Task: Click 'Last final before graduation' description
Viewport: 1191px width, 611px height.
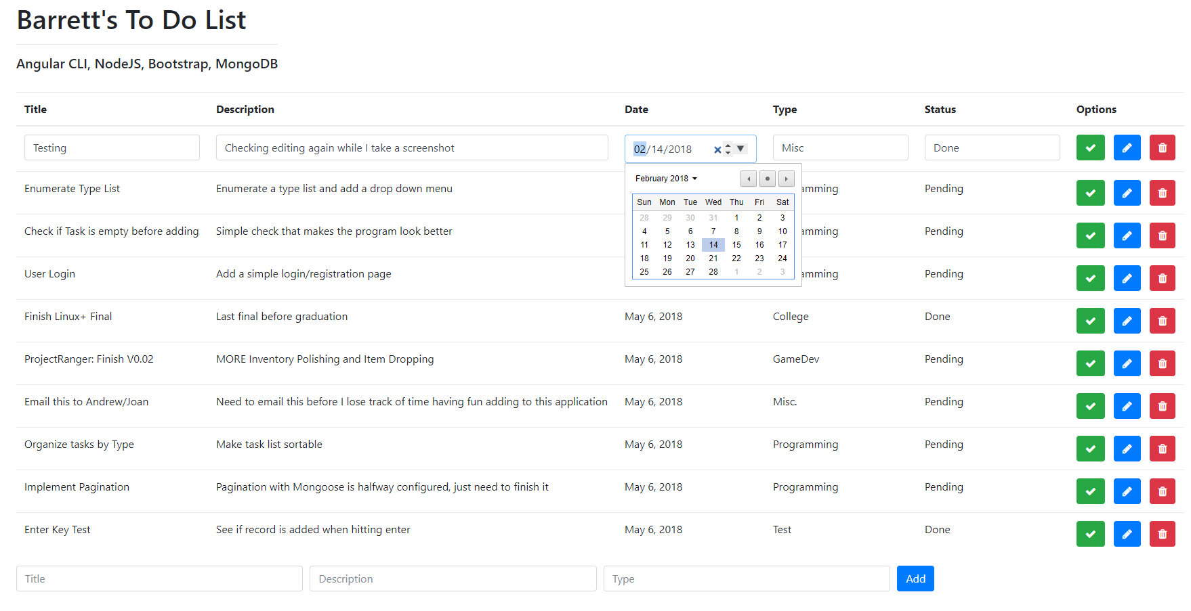Action: (x=282, y=317)
